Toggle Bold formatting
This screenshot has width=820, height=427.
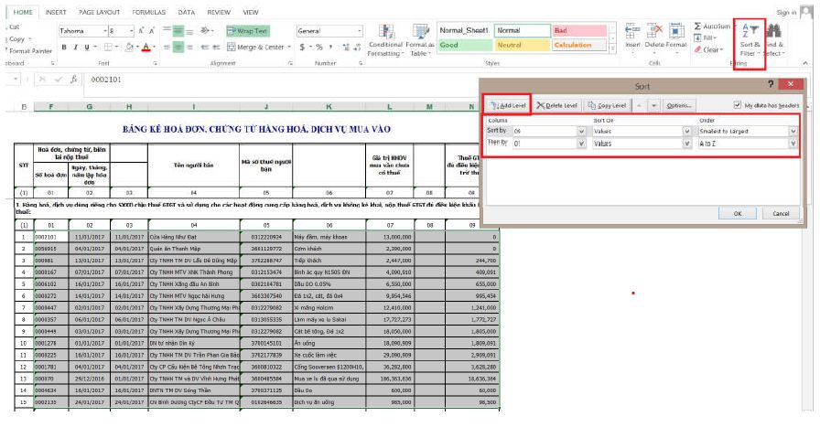click(64, 47)
